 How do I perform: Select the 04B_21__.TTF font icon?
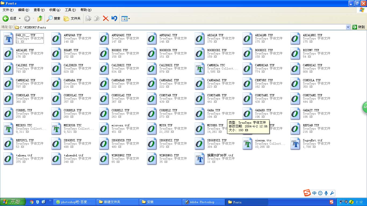pos(8,39)
